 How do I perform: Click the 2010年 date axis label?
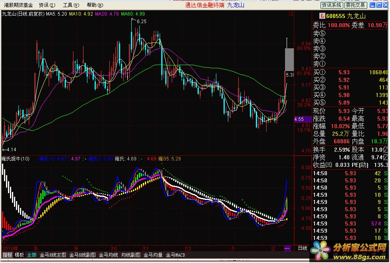point(10,248)
